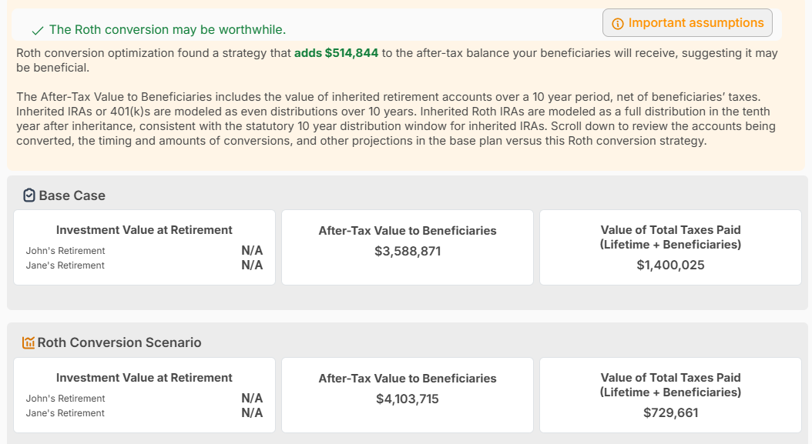Click the Roth Conversion Scenario heading text
This screenshot has width=812, height=444.
tap(119, 342)
